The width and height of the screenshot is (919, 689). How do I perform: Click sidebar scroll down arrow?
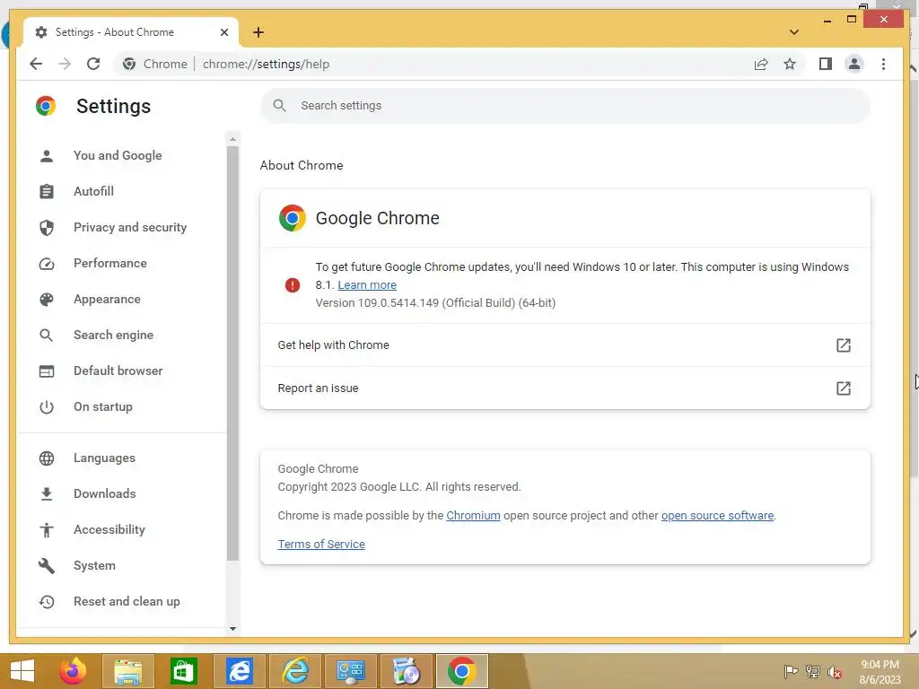(x=232, y=629)
